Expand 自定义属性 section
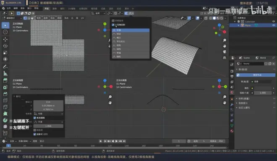The image size is (277, 161). 244,107
